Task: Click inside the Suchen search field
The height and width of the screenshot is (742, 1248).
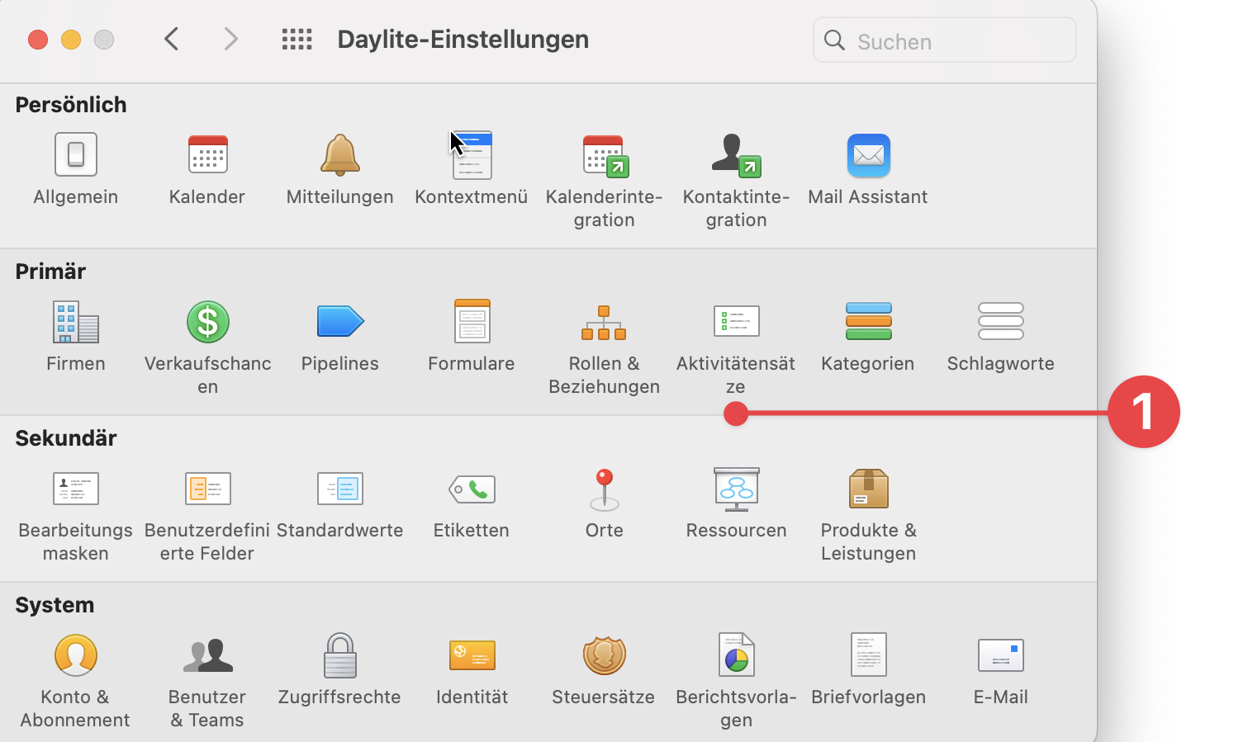Action: pos(945,40)
